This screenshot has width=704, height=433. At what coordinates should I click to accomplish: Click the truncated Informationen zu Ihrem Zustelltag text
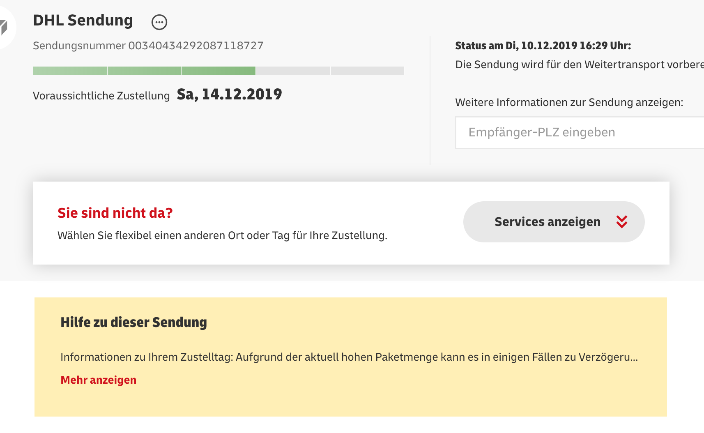(349, 357)
